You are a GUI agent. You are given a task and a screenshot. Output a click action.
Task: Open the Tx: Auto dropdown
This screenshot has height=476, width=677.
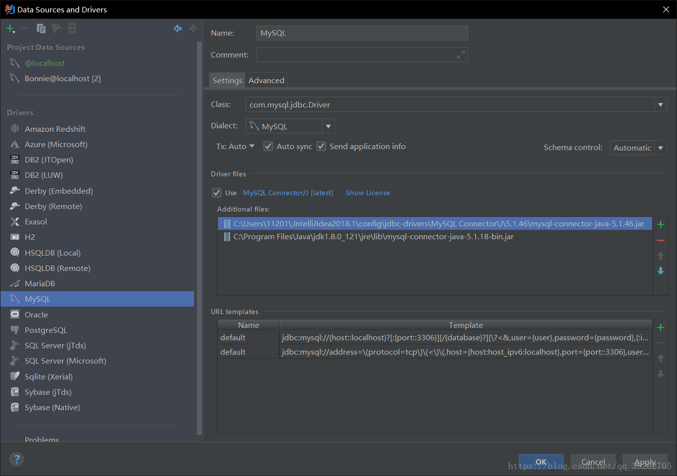[235, 146]
